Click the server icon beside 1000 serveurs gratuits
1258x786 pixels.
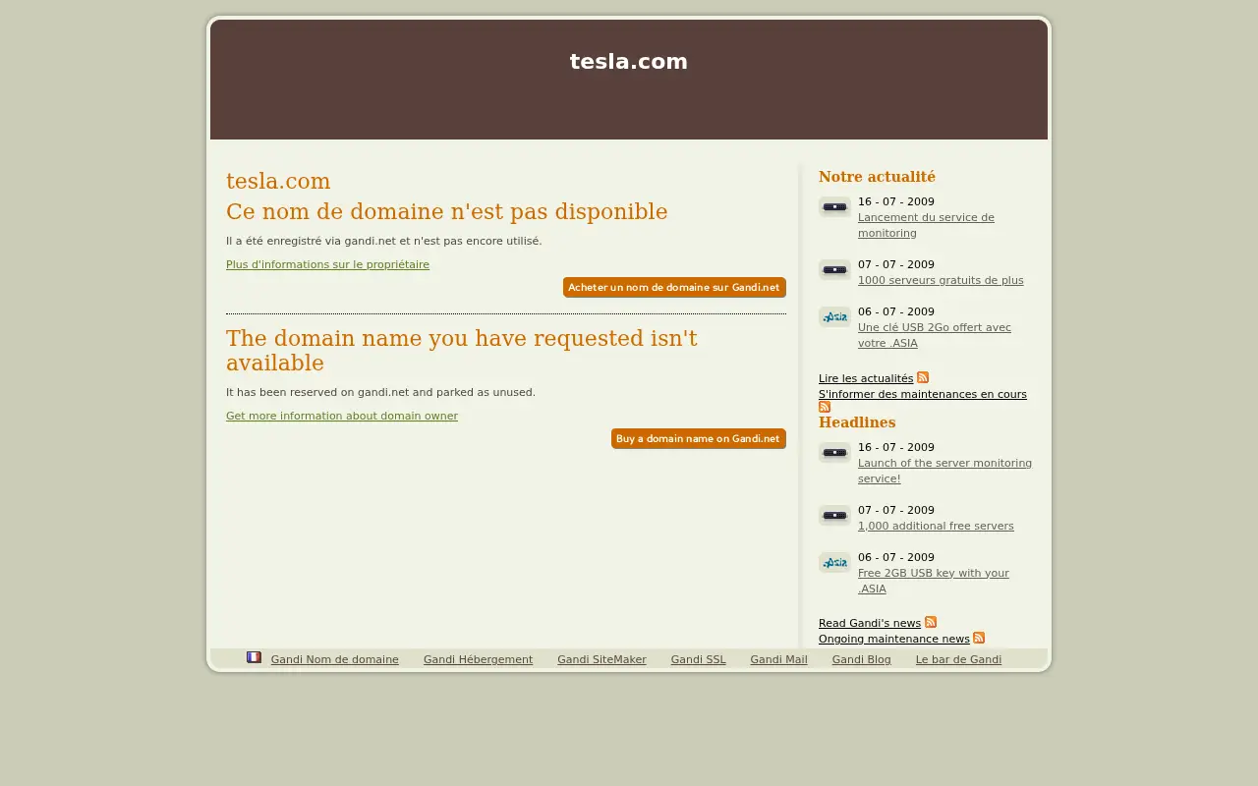point(834,270)
